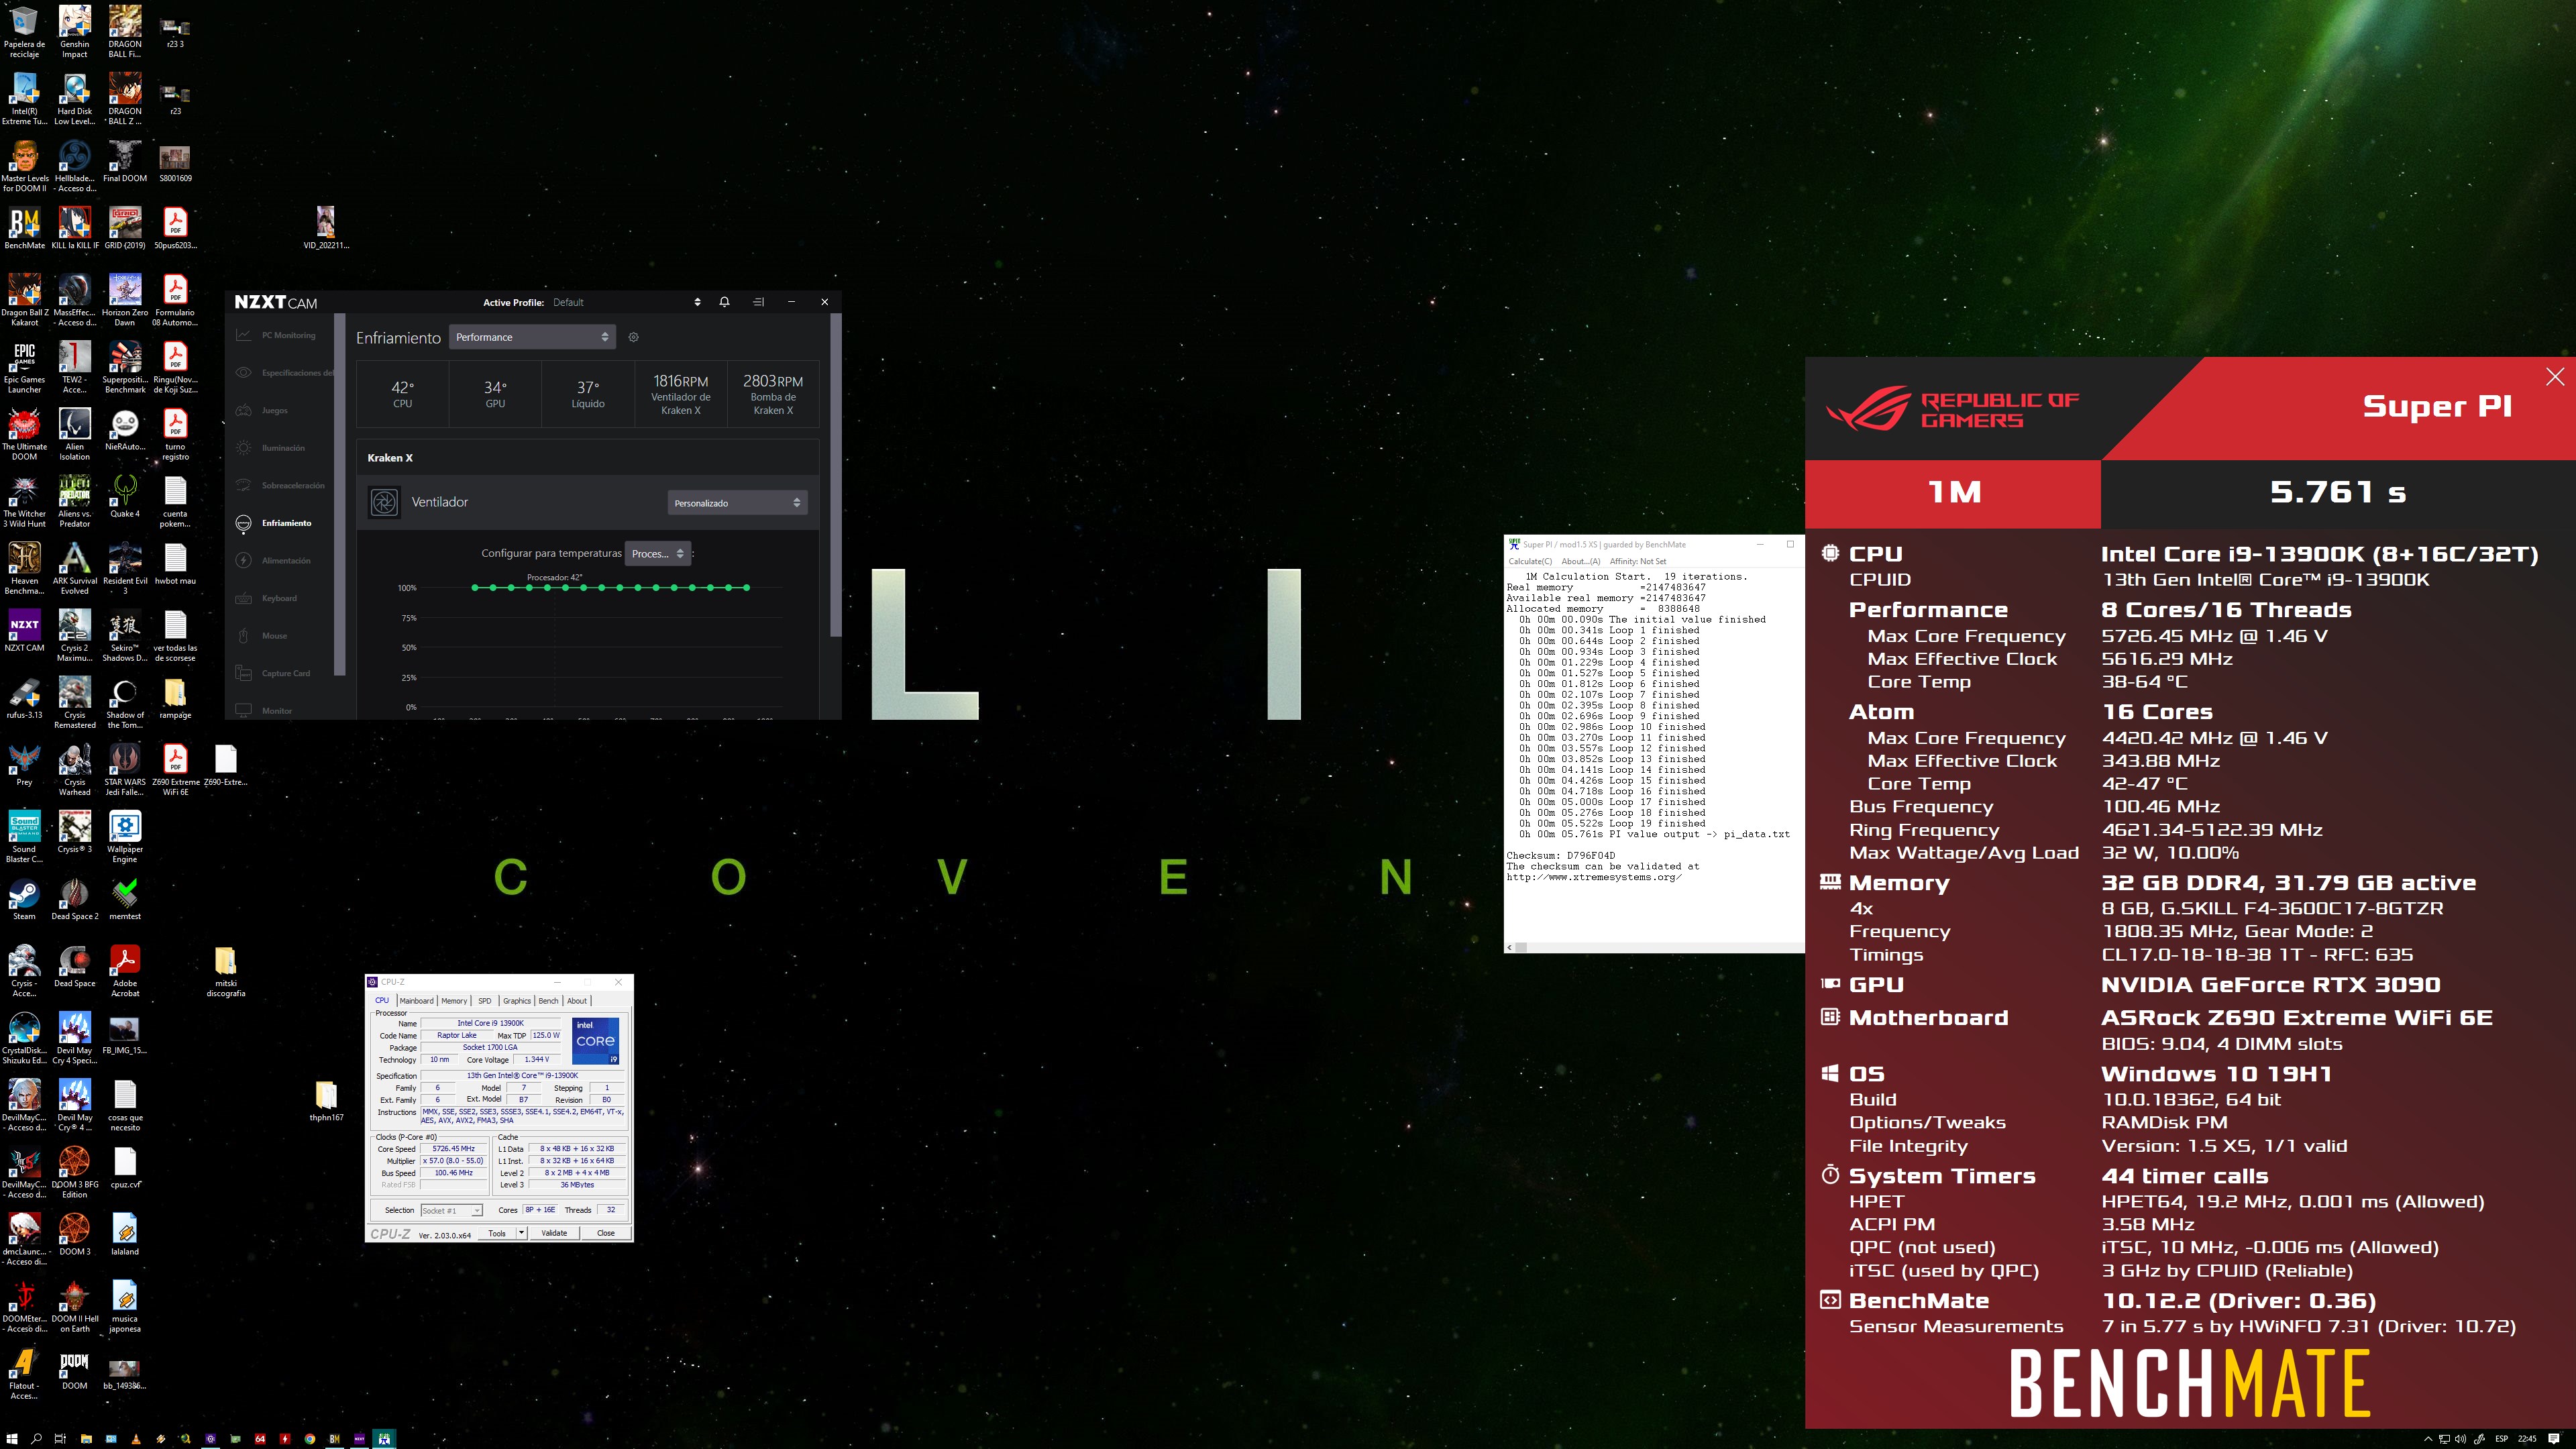The image size is (2576, 1449).
Task: Expand CPU-Z Tools dropdown arrow
Action: tap(521, 1233)
